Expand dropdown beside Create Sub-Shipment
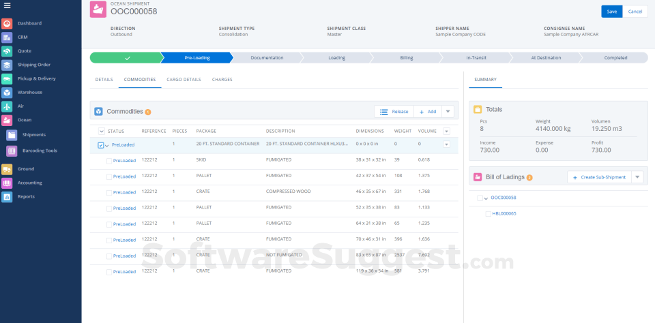Screen dimensions: 655x323 tap(637, 177)
